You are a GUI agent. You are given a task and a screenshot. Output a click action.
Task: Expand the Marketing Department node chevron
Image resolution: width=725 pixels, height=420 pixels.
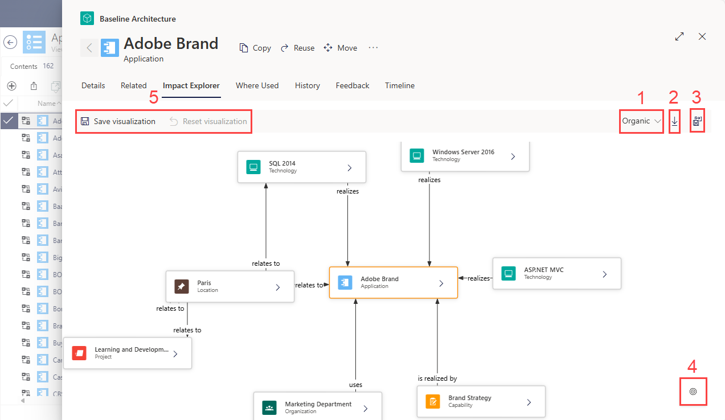365,408
